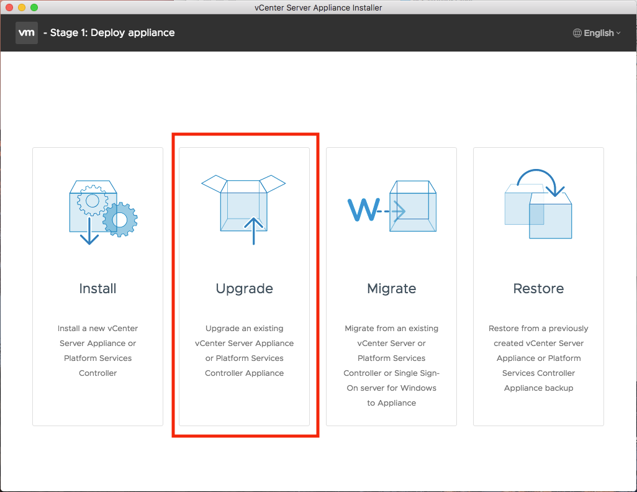Image resolution: width=637 pixels, height=492 pixels.
Task: Select the Migrate heading
Action: (x=391, y=289)
